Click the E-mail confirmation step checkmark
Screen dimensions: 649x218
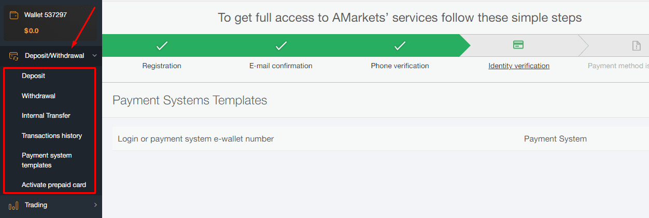[x=281, y=45]
